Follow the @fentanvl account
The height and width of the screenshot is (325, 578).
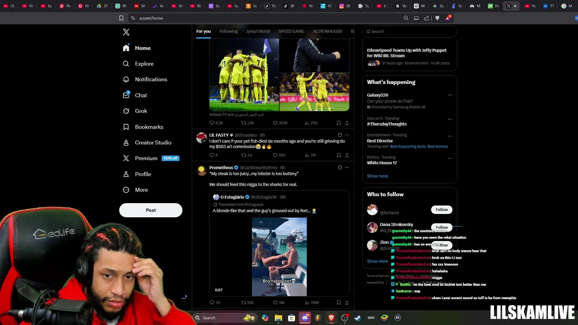442,209
